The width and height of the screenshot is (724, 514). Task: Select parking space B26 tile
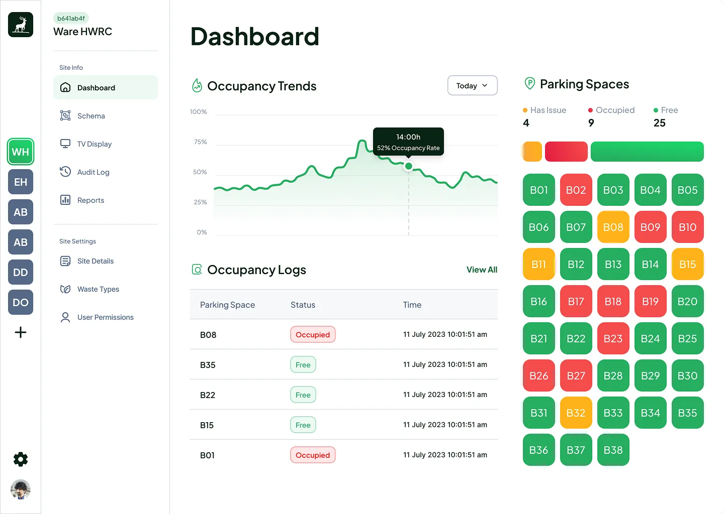coord(539,375)
